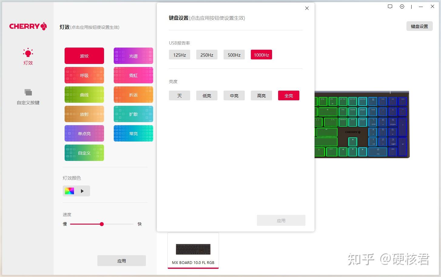Switch USB report rate to 125Hz
Screen dimensions: 441x277
click(179, 55)
